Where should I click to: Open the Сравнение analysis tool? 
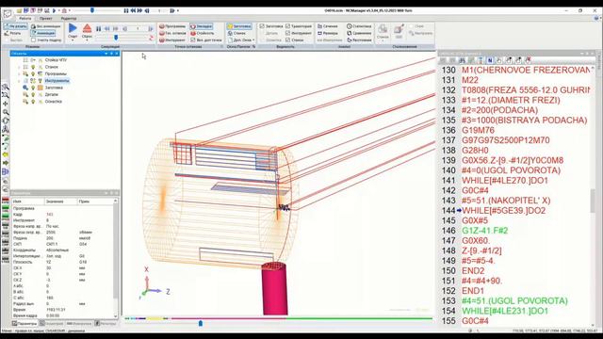359,33
